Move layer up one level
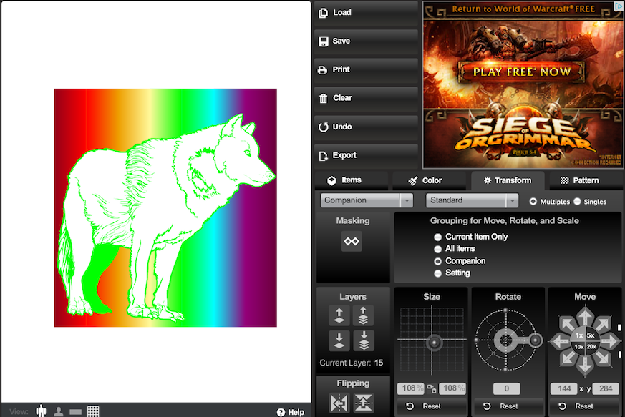This screenshot has width=625, height=417. 339,315
